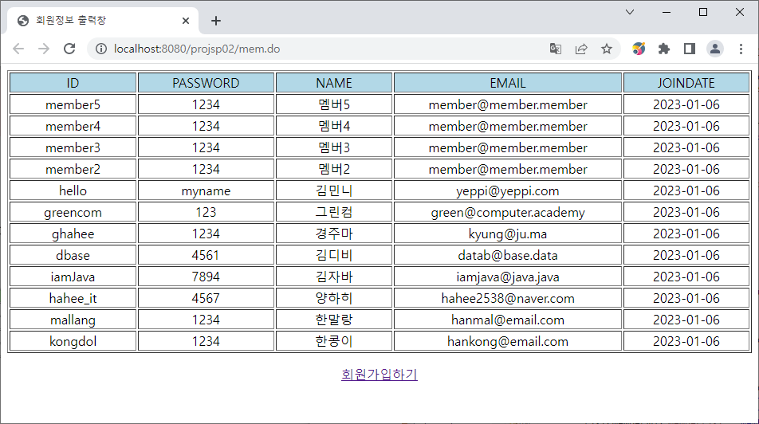
Task: Click email hankong@email.com
Action: pos(507,341)
